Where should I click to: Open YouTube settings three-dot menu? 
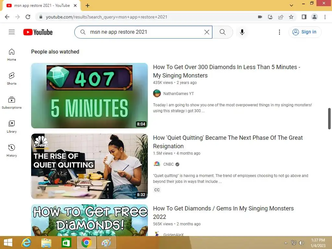(x=279, y=32)
